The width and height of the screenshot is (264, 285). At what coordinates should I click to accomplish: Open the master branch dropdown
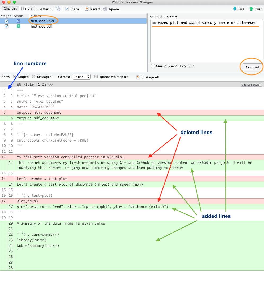pyautogui.click(x=45, y=9)
